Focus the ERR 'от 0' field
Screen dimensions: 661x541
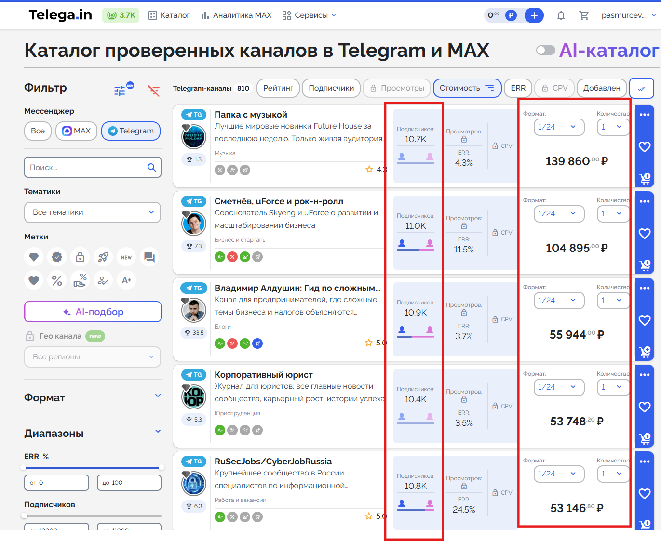(57, 483)
